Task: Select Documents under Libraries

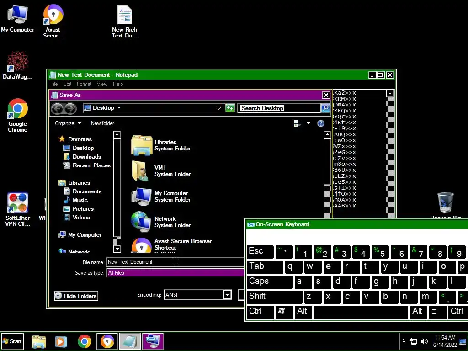Action: pyautogui.click(x=83, y=191)
